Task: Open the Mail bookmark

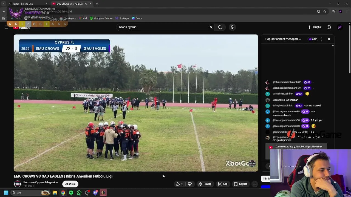Action: pos(83,18)
